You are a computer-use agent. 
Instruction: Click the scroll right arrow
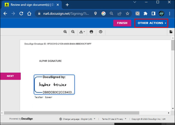click(x=169, y=113)
